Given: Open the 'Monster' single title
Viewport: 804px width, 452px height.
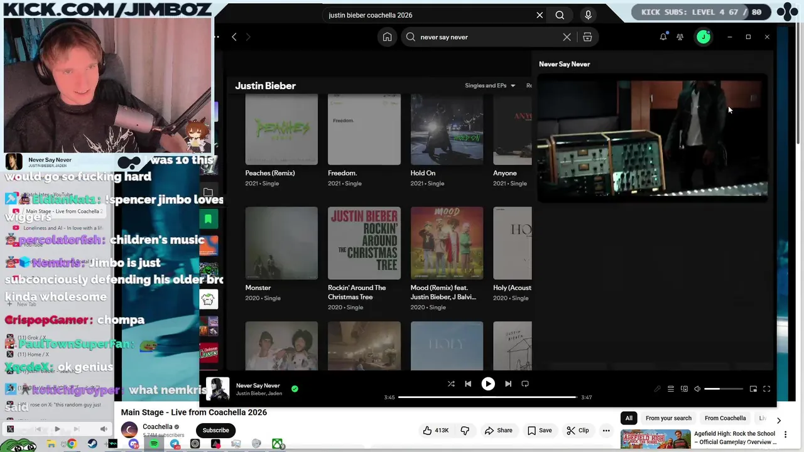Looking at the screenshot, I should click(x=258, y=288).
